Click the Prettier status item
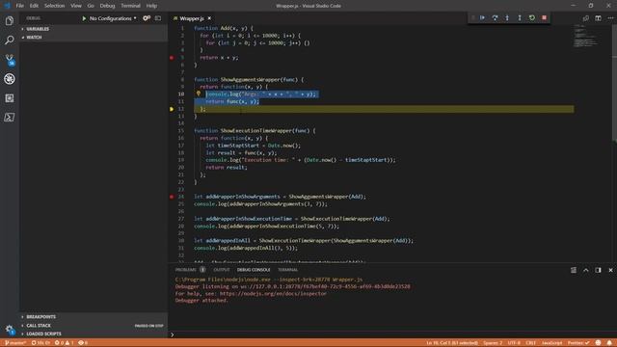This screenshot has width=617, height=347. [x=578, y=343]
